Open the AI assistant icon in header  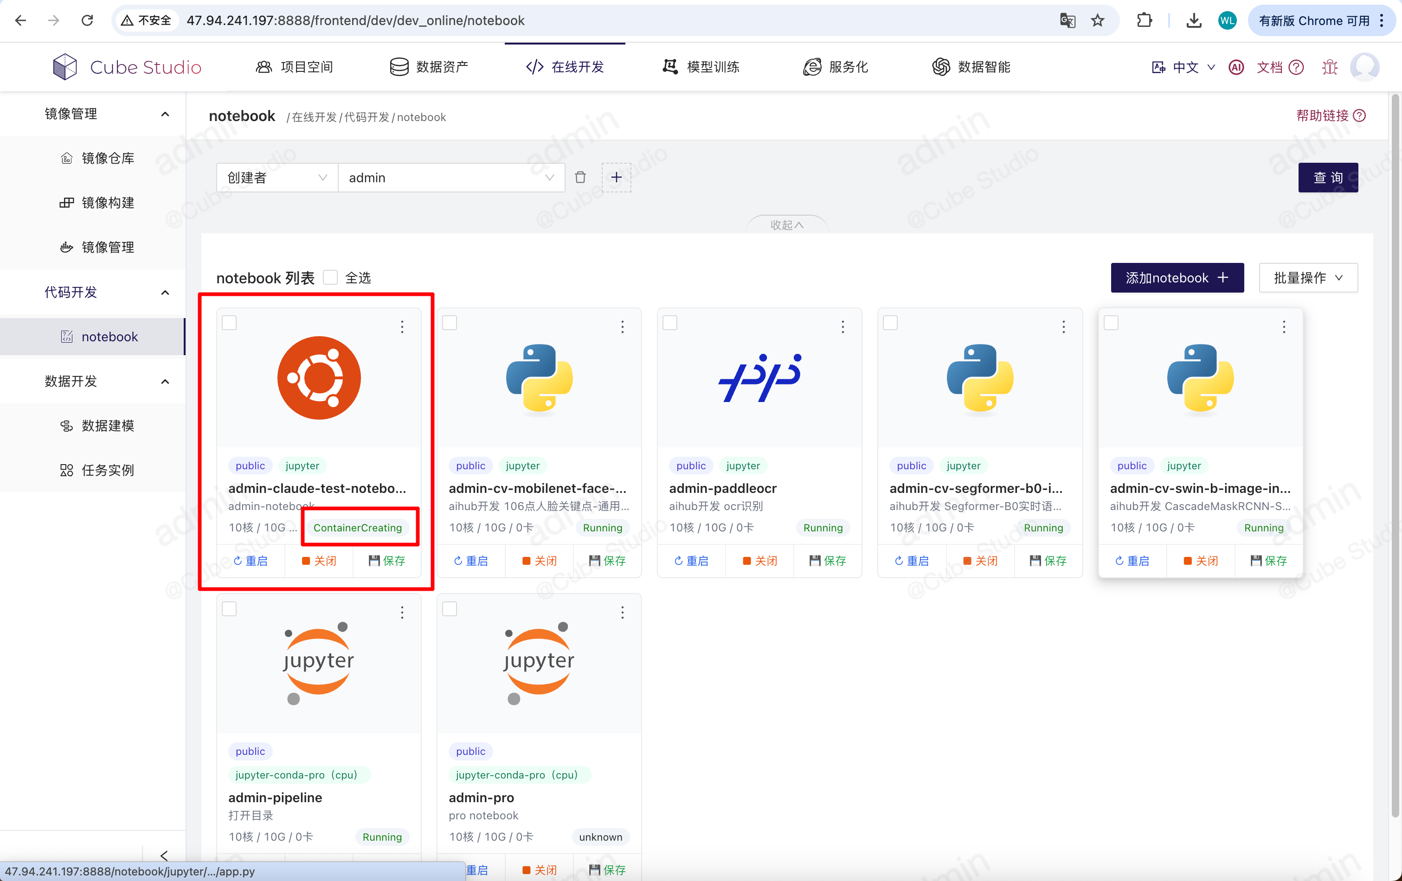tap(1235, 67)
